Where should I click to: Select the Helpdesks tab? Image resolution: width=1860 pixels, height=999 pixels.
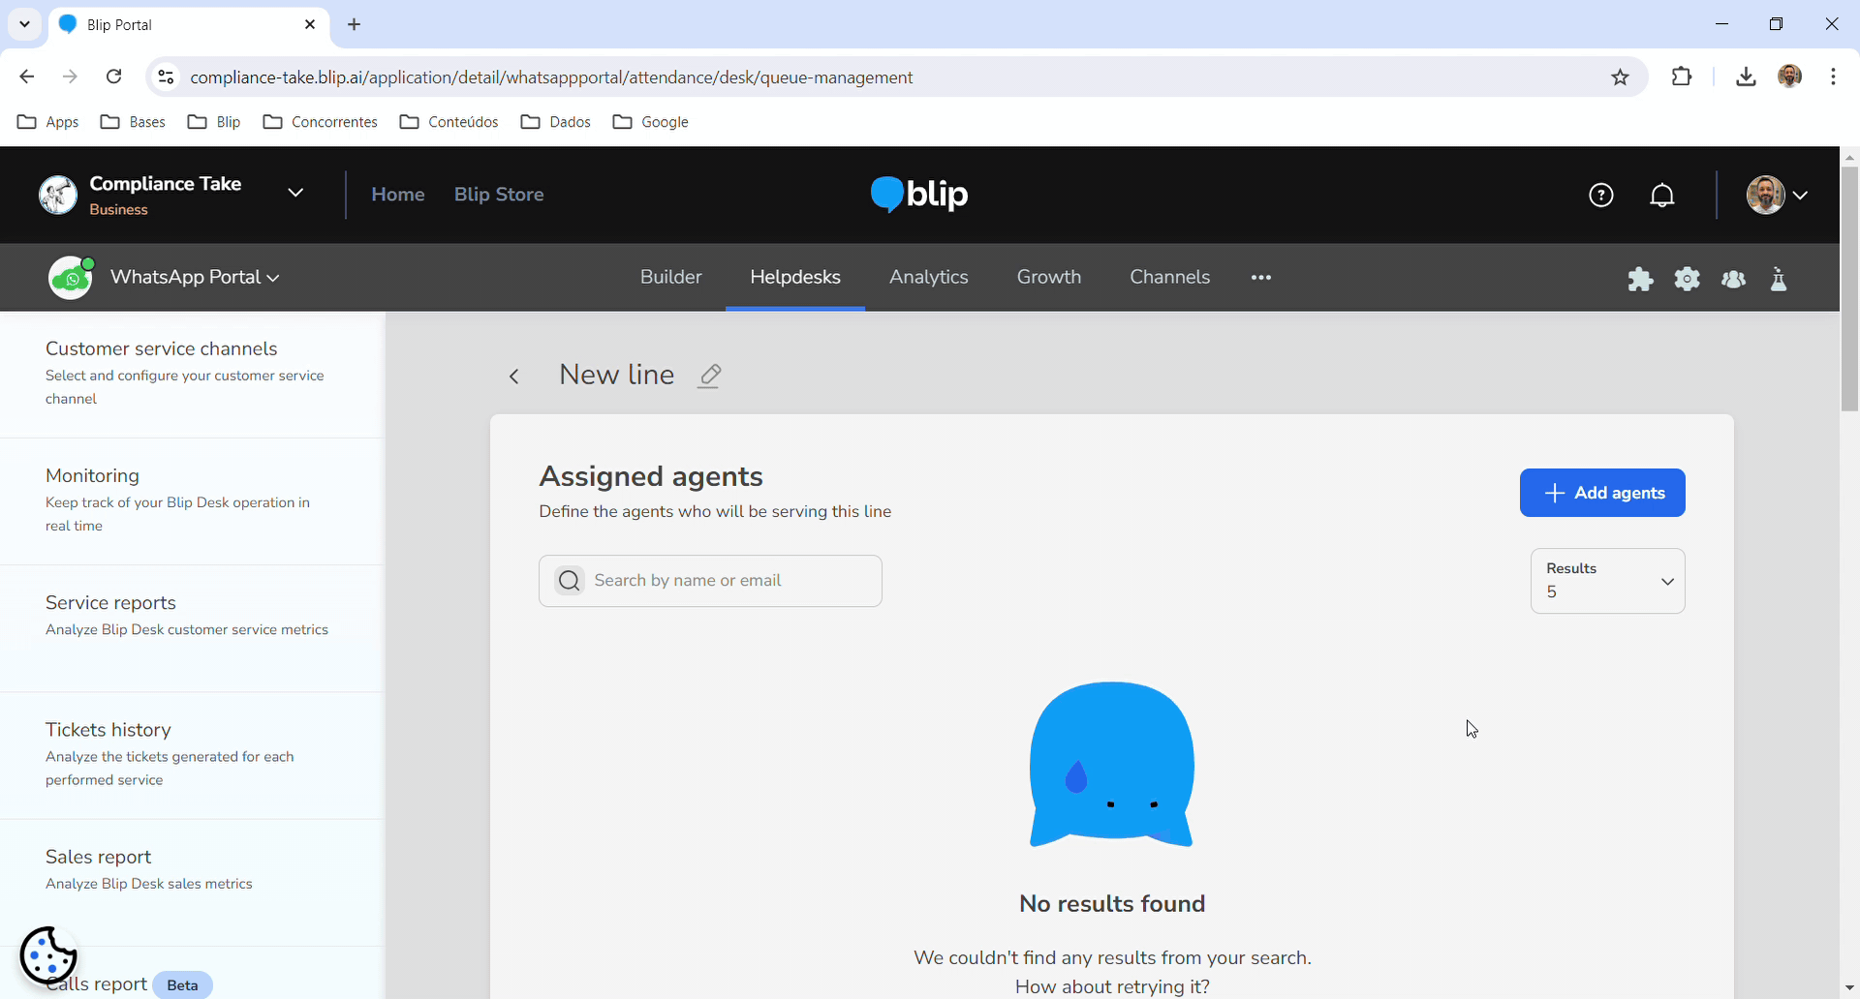tap(795, 277)
